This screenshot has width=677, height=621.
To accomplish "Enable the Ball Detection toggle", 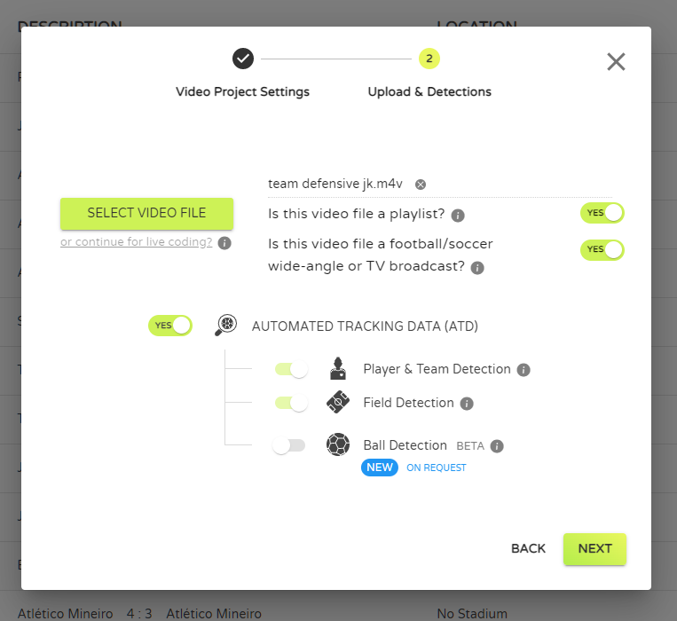I will click(289, 445).
